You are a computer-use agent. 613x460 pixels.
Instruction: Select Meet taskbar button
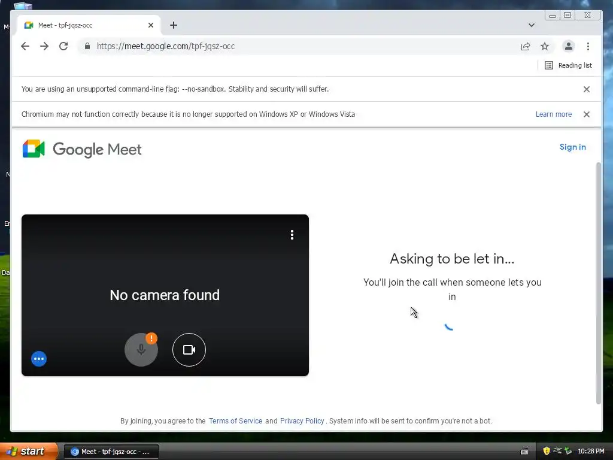[111, 452]
